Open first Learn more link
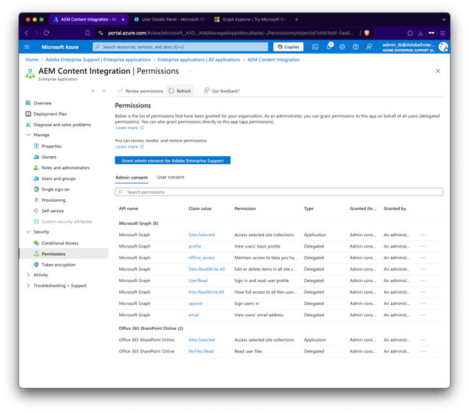The height and width of the screenshot is (413, 469). (130, 128)
